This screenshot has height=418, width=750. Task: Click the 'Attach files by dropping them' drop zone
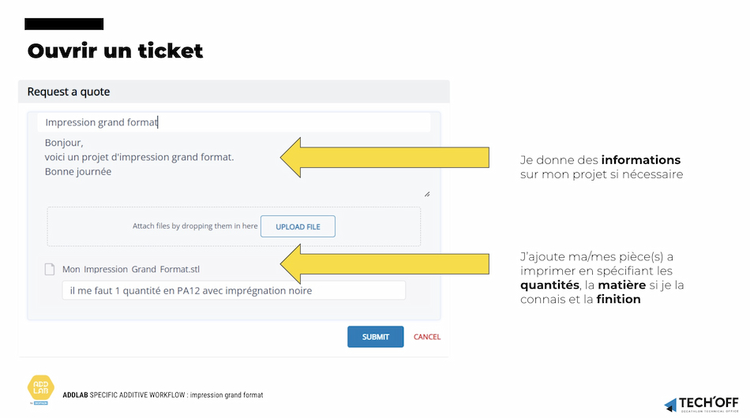234,226
